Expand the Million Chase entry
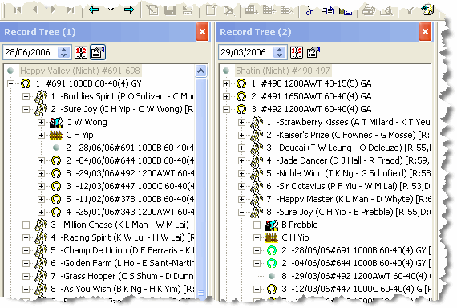Screen dimensions: 457x308 26,225
